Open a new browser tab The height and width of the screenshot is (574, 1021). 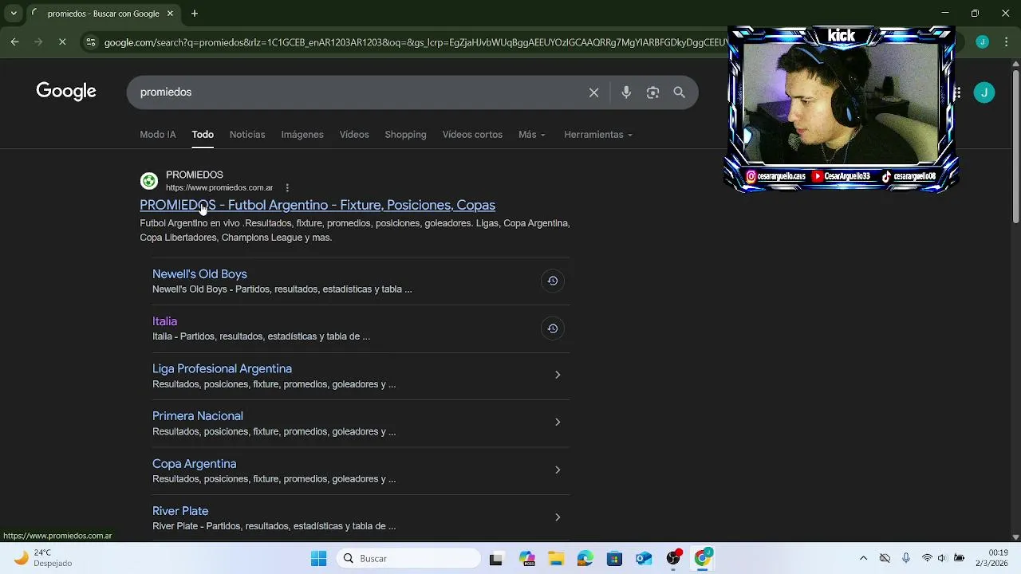pos(194,14)
